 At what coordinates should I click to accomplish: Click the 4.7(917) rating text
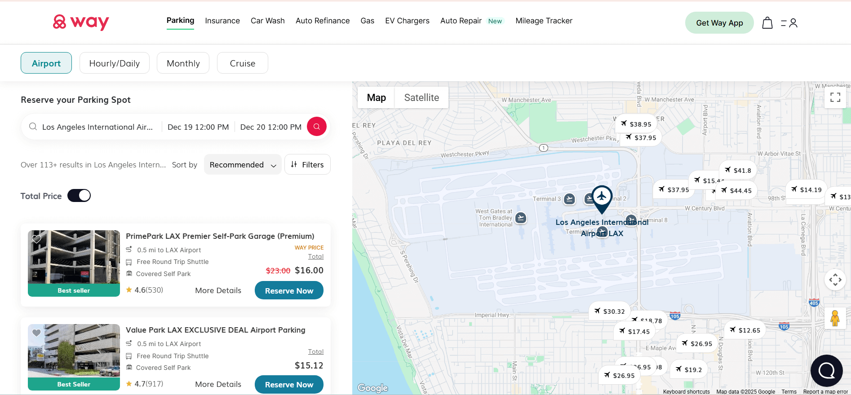[x=149, y=384]
